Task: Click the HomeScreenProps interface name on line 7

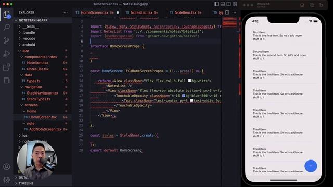Action: 125,46
